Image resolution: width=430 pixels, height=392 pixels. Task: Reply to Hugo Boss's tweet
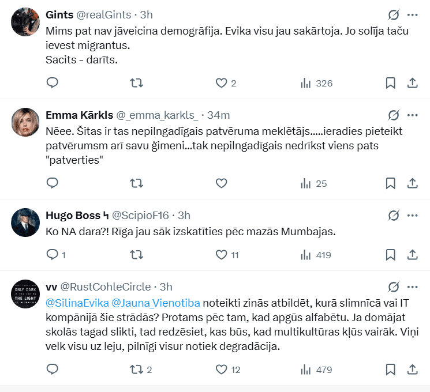pos(53,254)
